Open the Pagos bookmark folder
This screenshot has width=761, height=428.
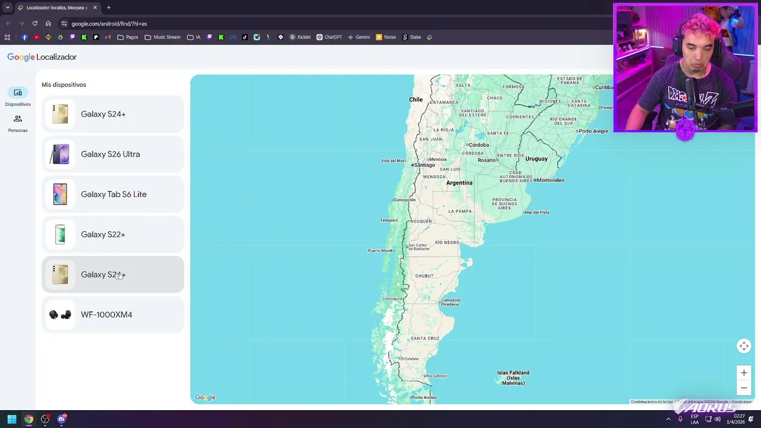point(128,37)
